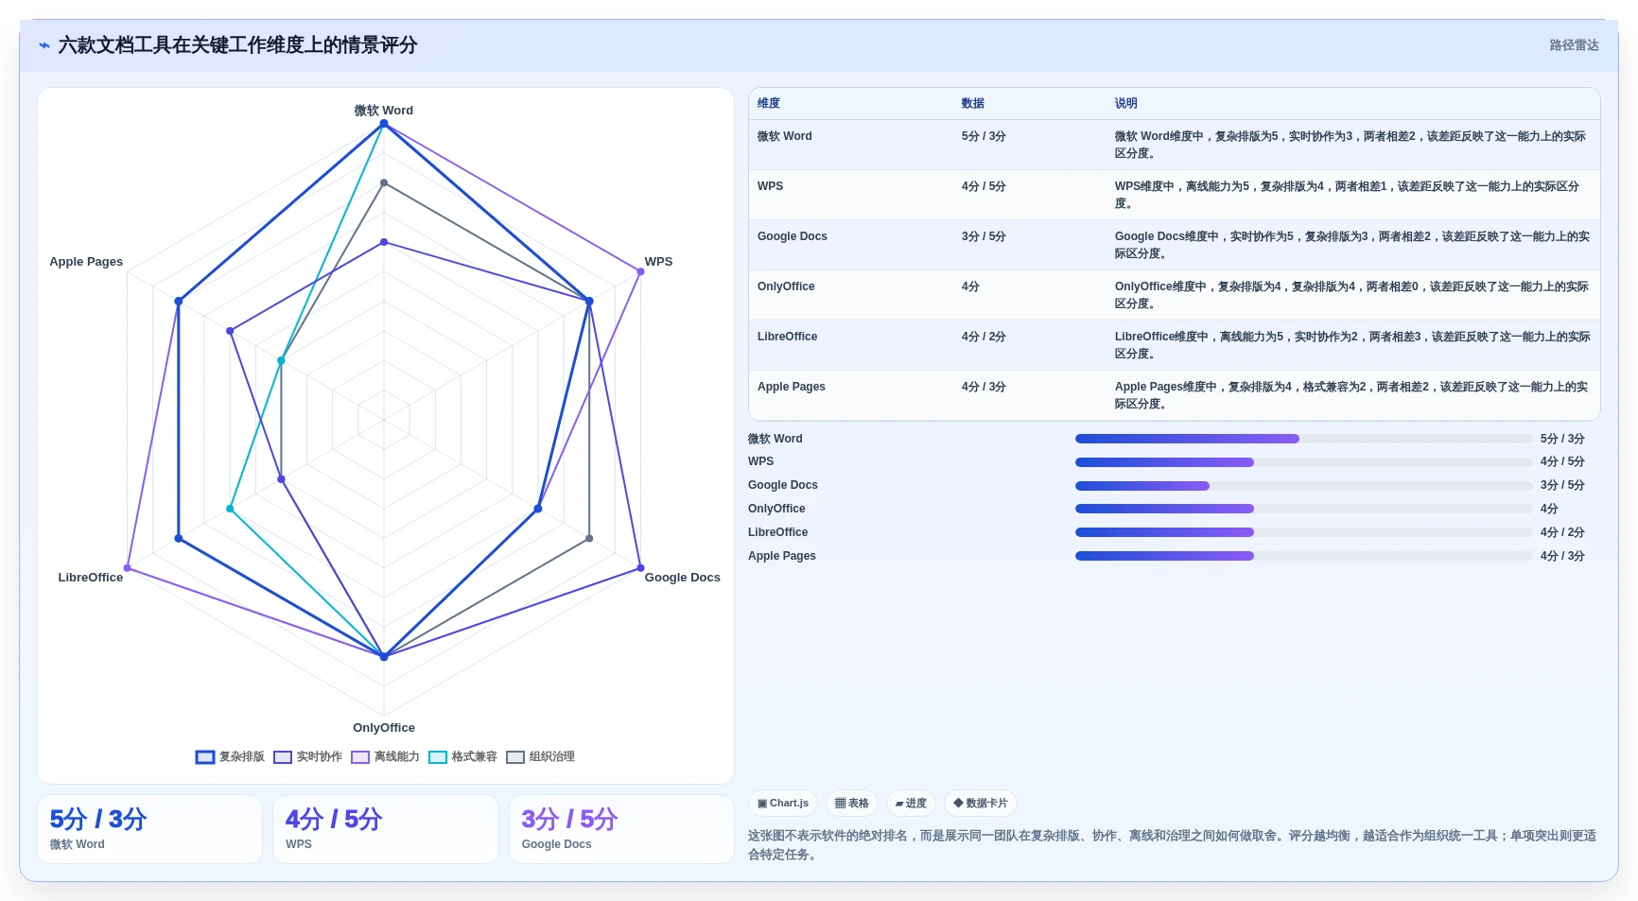This screenshot has height=901, width=1638.
Task: Select the LibreOffice table row name
Action: (788, 337)
